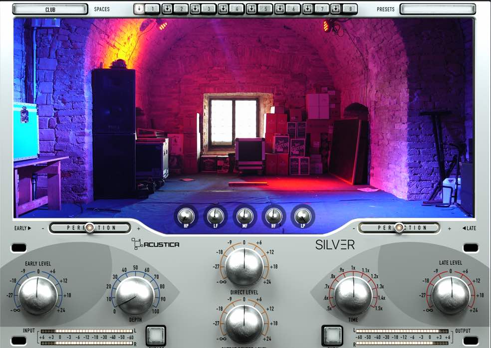Click the Direct Level knob
Image resolution: width=491 pixels, height=348 pixels.
coord(244,268)
